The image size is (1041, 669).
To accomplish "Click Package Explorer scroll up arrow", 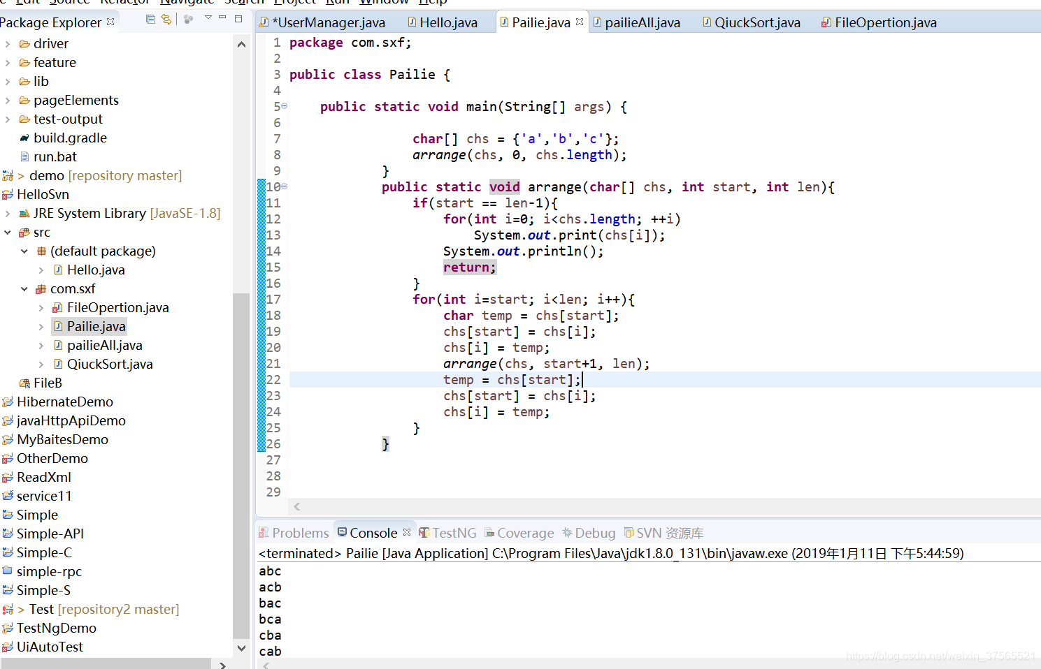I will [241, 45].
